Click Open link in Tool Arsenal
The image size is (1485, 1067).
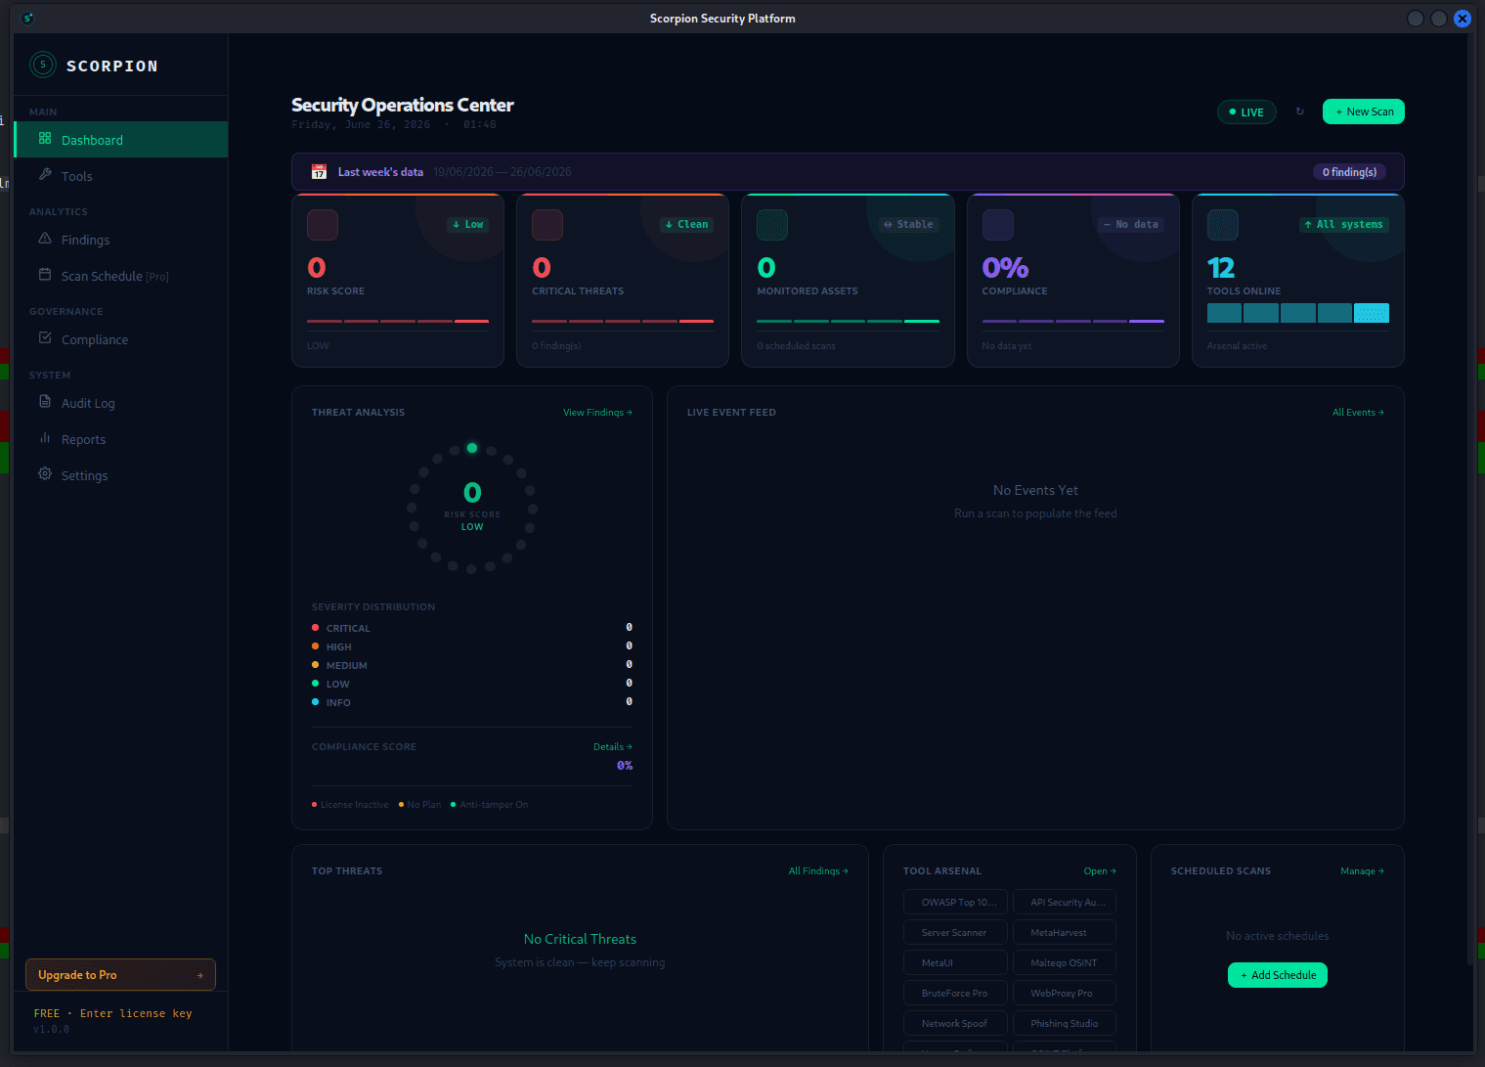pyautogui.click(x=1100, y=871)
